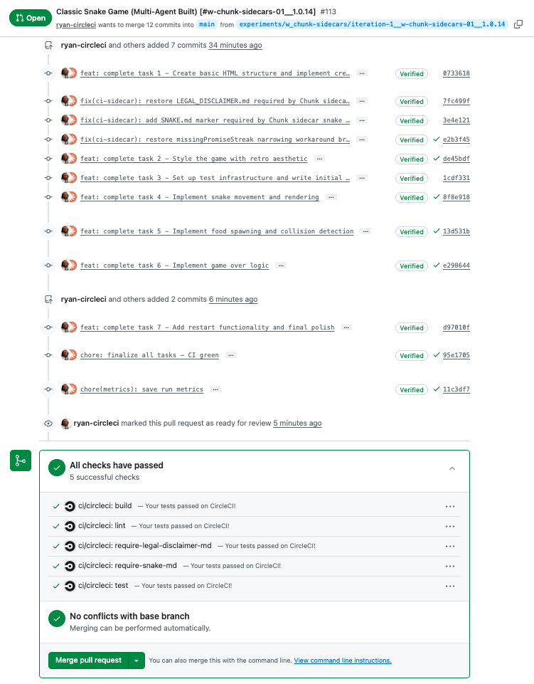534x684 pixels.
Task: Open commit hash 0733618
Action: click(456, 73)
